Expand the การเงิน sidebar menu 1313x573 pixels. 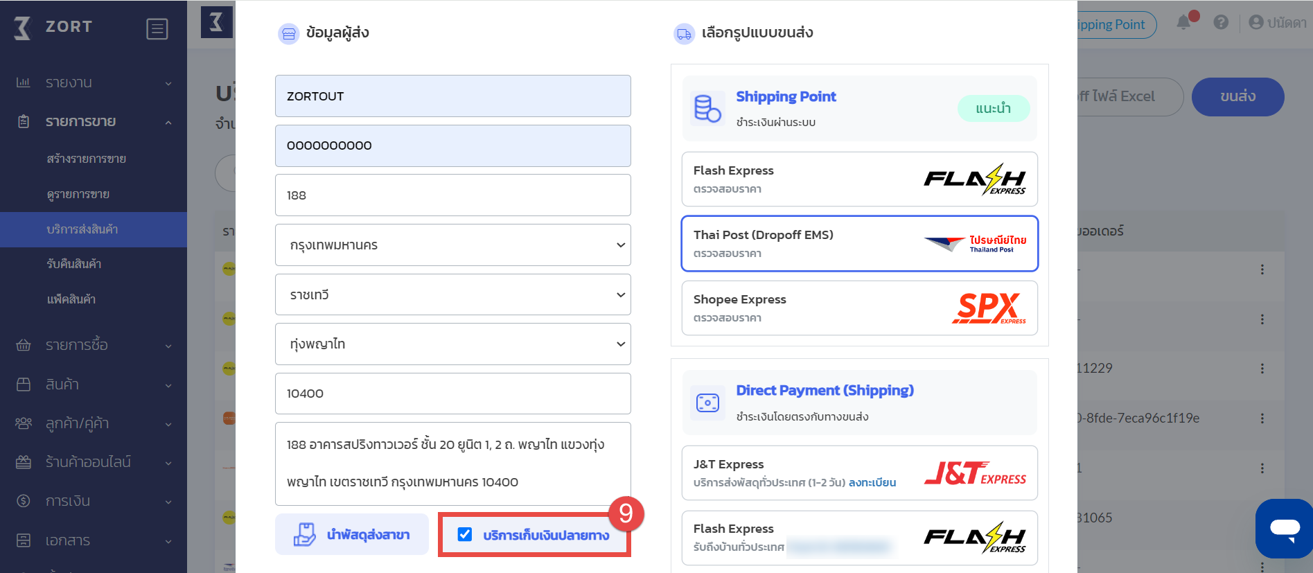(94, 501)
